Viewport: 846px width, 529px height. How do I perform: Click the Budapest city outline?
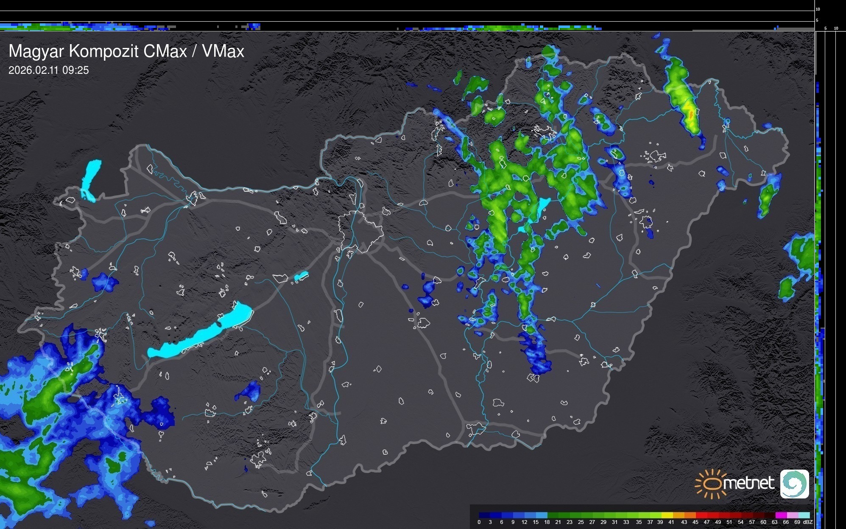[360, 231]
